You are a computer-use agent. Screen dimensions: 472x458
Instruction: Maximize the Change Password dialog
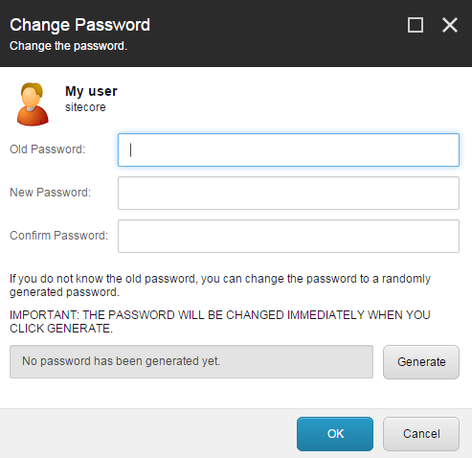(416, 25)
